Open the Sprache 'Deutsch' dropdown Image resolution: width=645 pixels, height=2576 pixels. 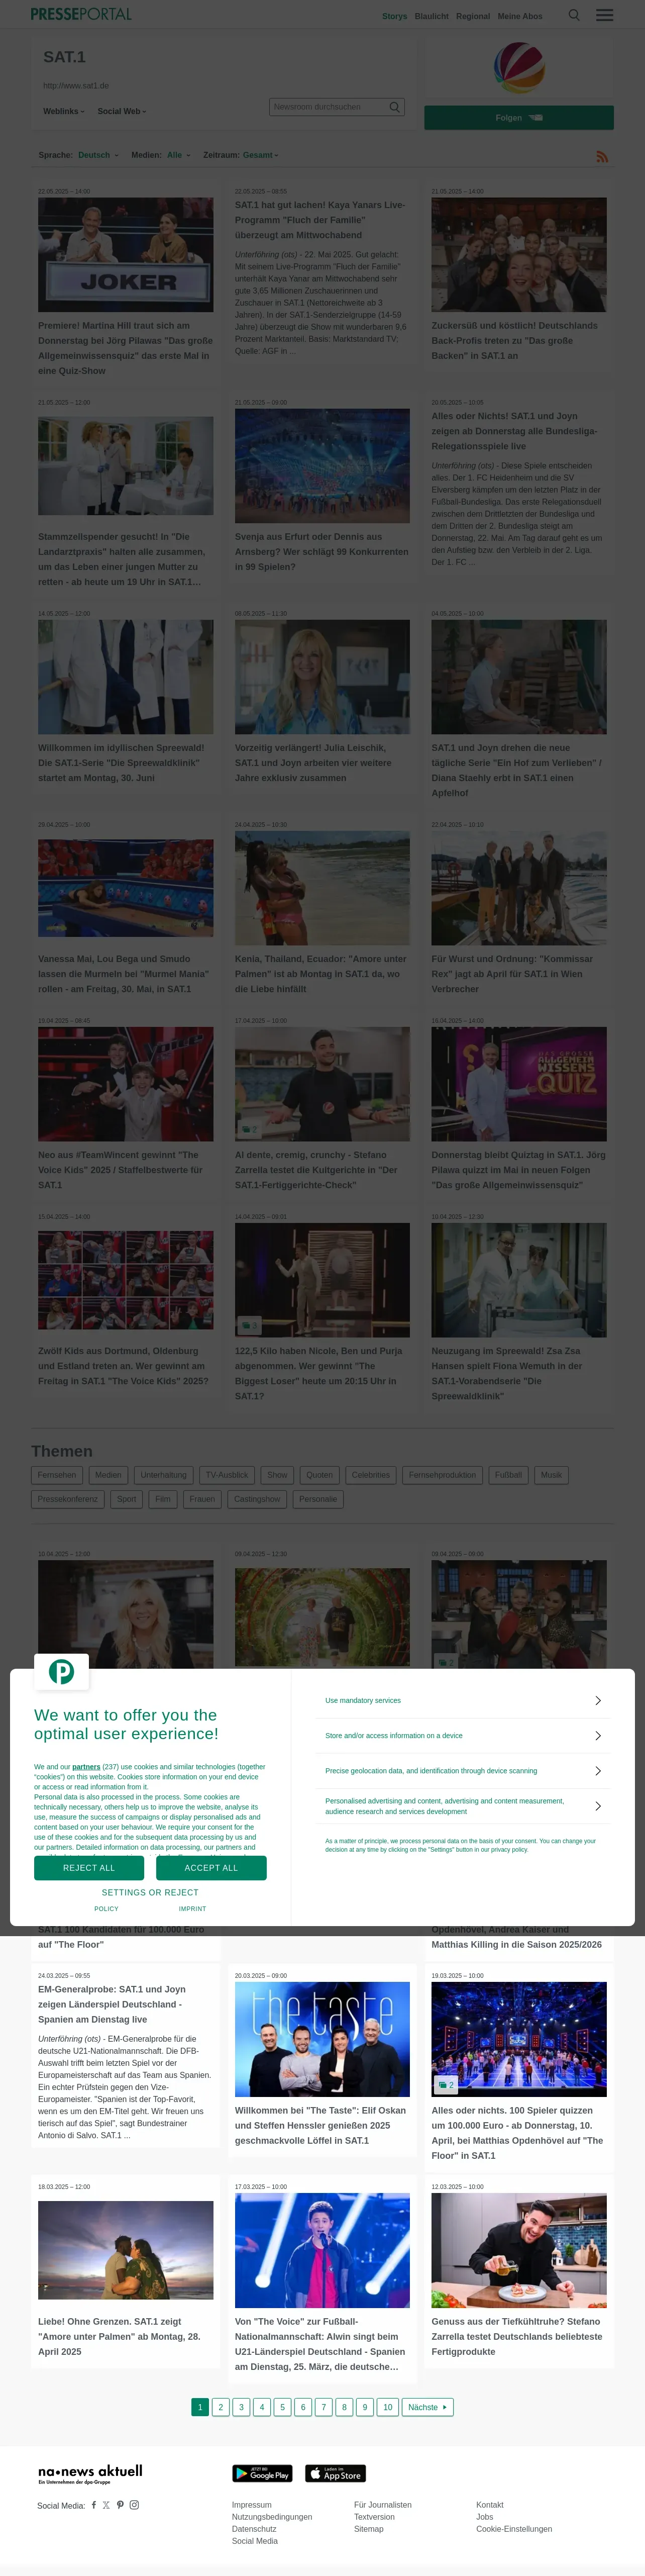click(98, 155)
